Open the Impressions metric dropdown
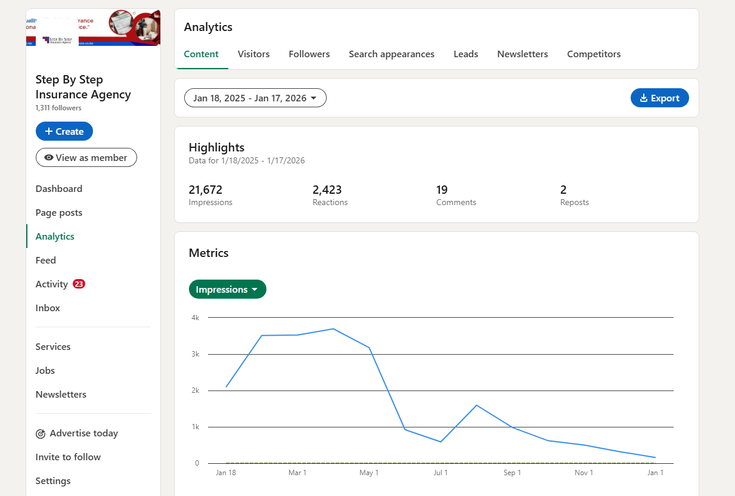The width and height of the screenshot is (735, 496). (x=227, y=289)
